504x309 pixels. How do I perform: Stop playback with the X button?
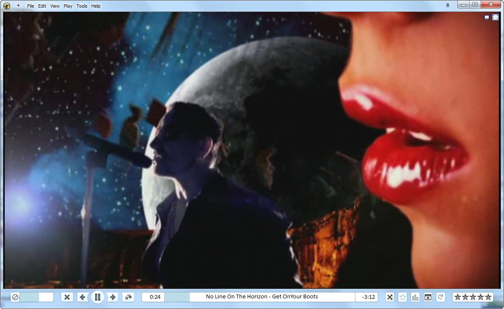click(x=67, y=297)
